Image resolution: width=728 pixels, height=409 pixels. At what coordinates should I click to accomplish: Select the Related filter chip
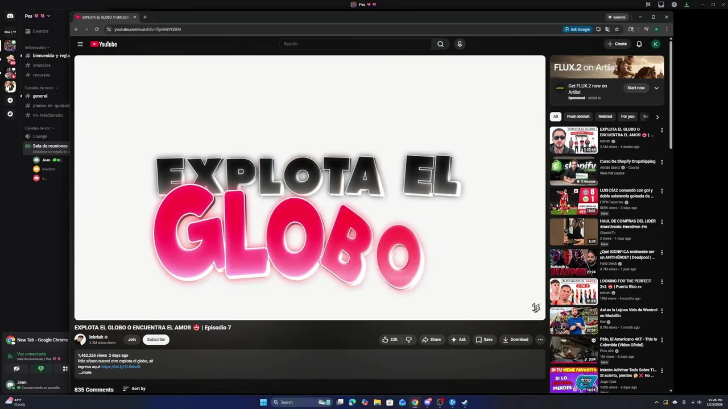coord(605,116)
